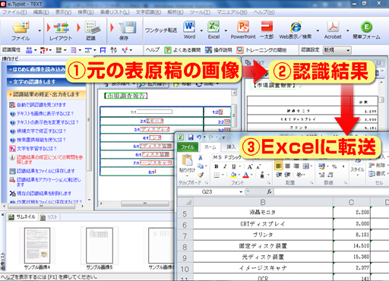Click Excel merge and center icon
This screenshot has height=281, width=389.
click(x=306, y=166)
